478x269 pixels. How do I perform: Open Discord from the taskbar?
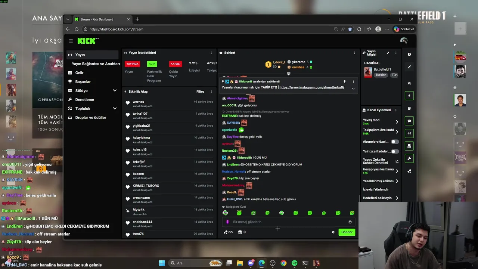pos(251,263)
